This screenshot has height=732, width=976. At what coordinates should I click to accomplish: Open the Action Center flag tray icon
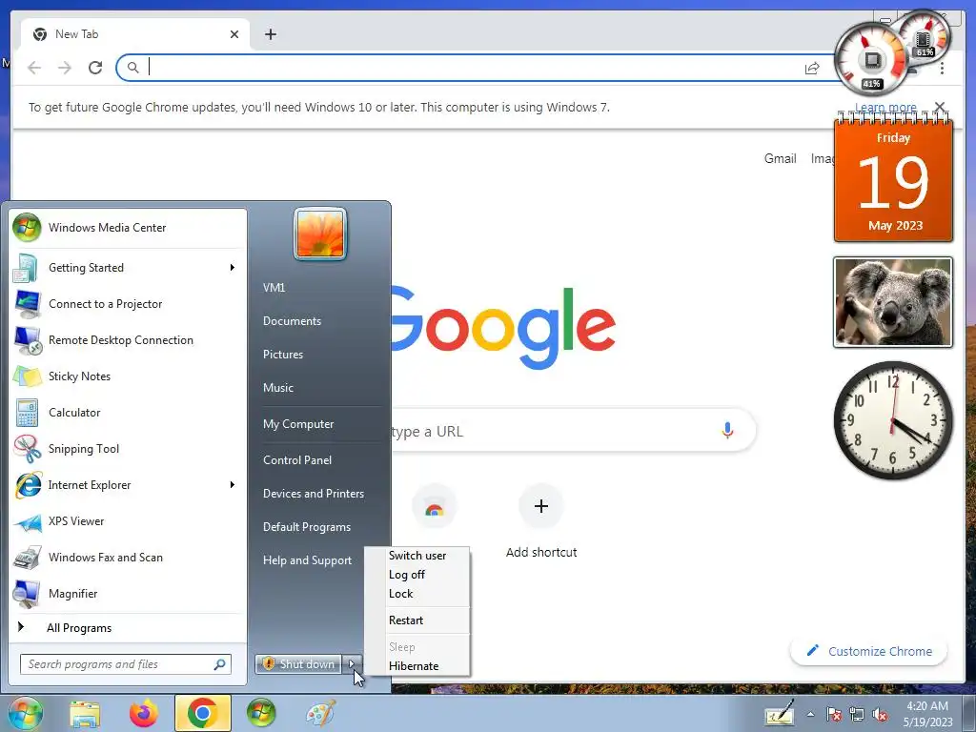(833, 715)
